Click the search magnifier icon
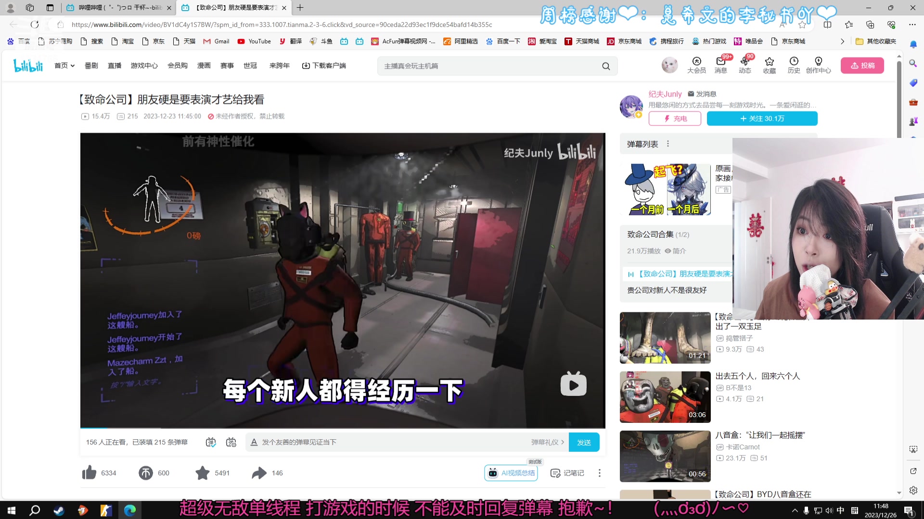 606,66
